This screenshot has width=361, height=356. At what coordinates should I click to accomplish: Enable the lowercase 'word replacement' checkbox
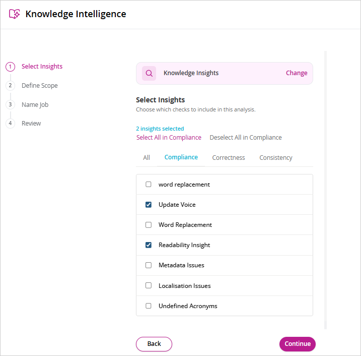click(149, 185)
